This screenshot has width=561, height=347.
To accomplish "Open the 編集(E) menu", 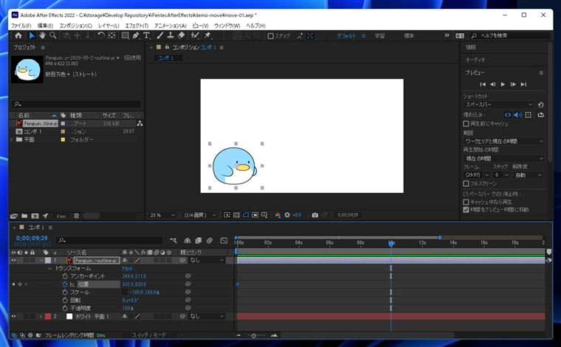I will [45, 26].
